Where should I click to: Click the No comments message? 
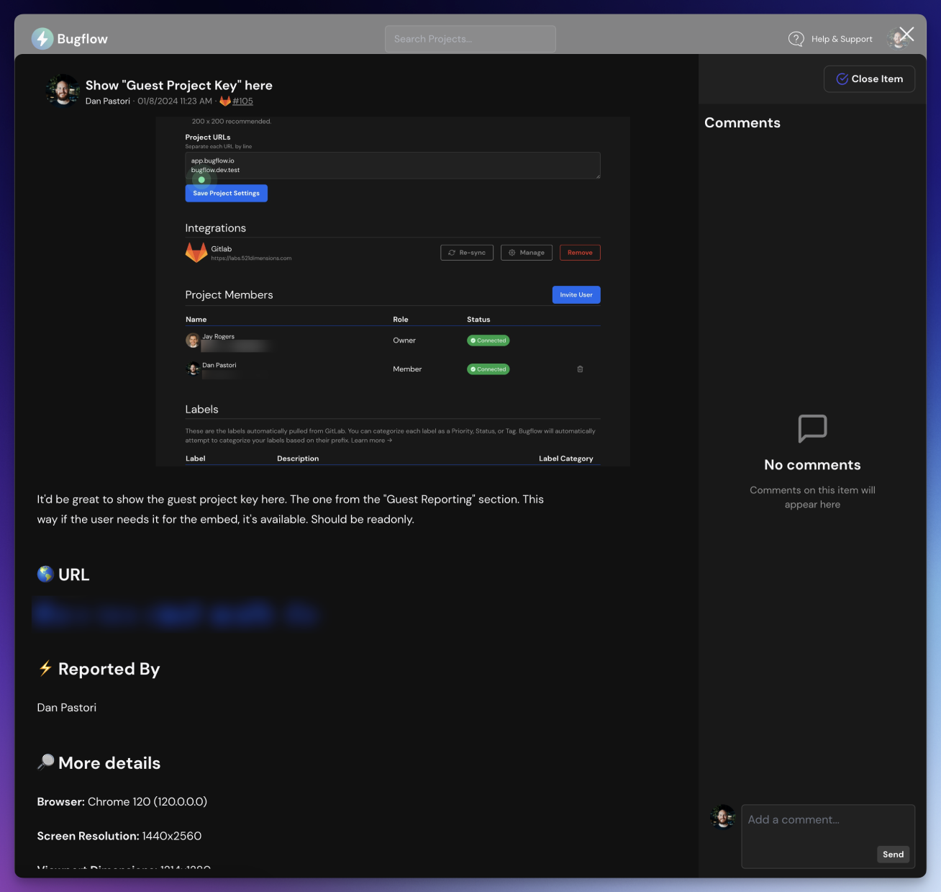[812, 465]
